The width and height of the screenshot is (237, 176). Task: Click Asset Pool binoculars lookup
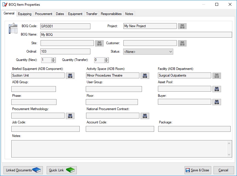217,89
